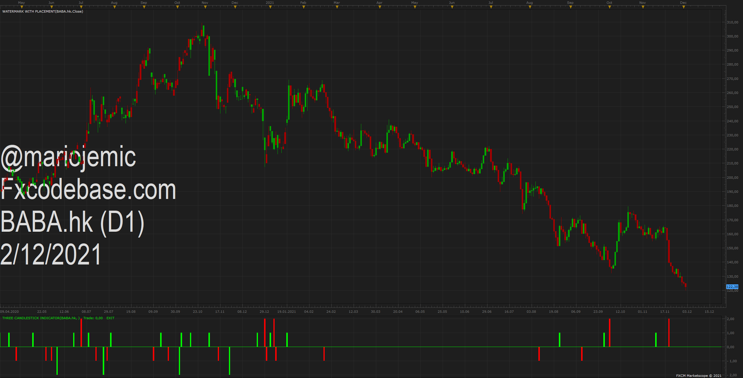This screenshot has height=378, width=743.
Task: Click the 19.01.2021 date axis label
Action: click(287, 312)
